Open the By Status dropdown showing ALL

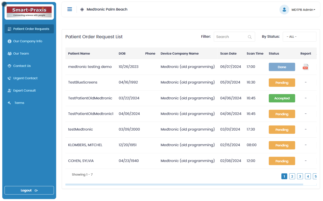pos(299,37)
